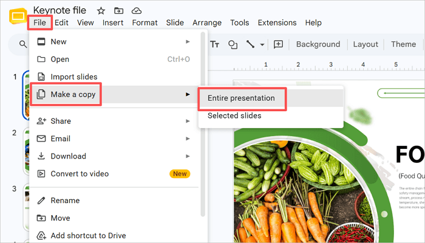Open the Insert menu

pos(113,23)
